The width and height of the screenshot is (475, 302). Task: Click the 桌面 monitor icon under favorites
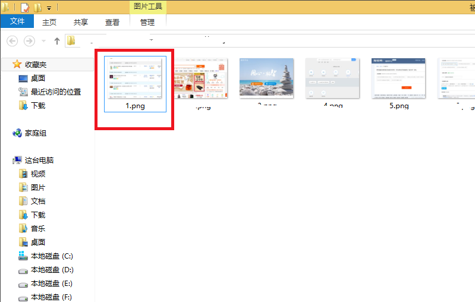click(x=23, y=78)
